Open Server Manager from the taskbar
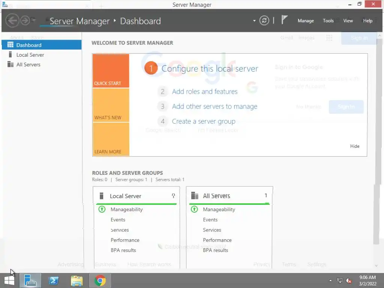Image resolution: width=384 pixels, height=288 pixels. coord(30,280)
